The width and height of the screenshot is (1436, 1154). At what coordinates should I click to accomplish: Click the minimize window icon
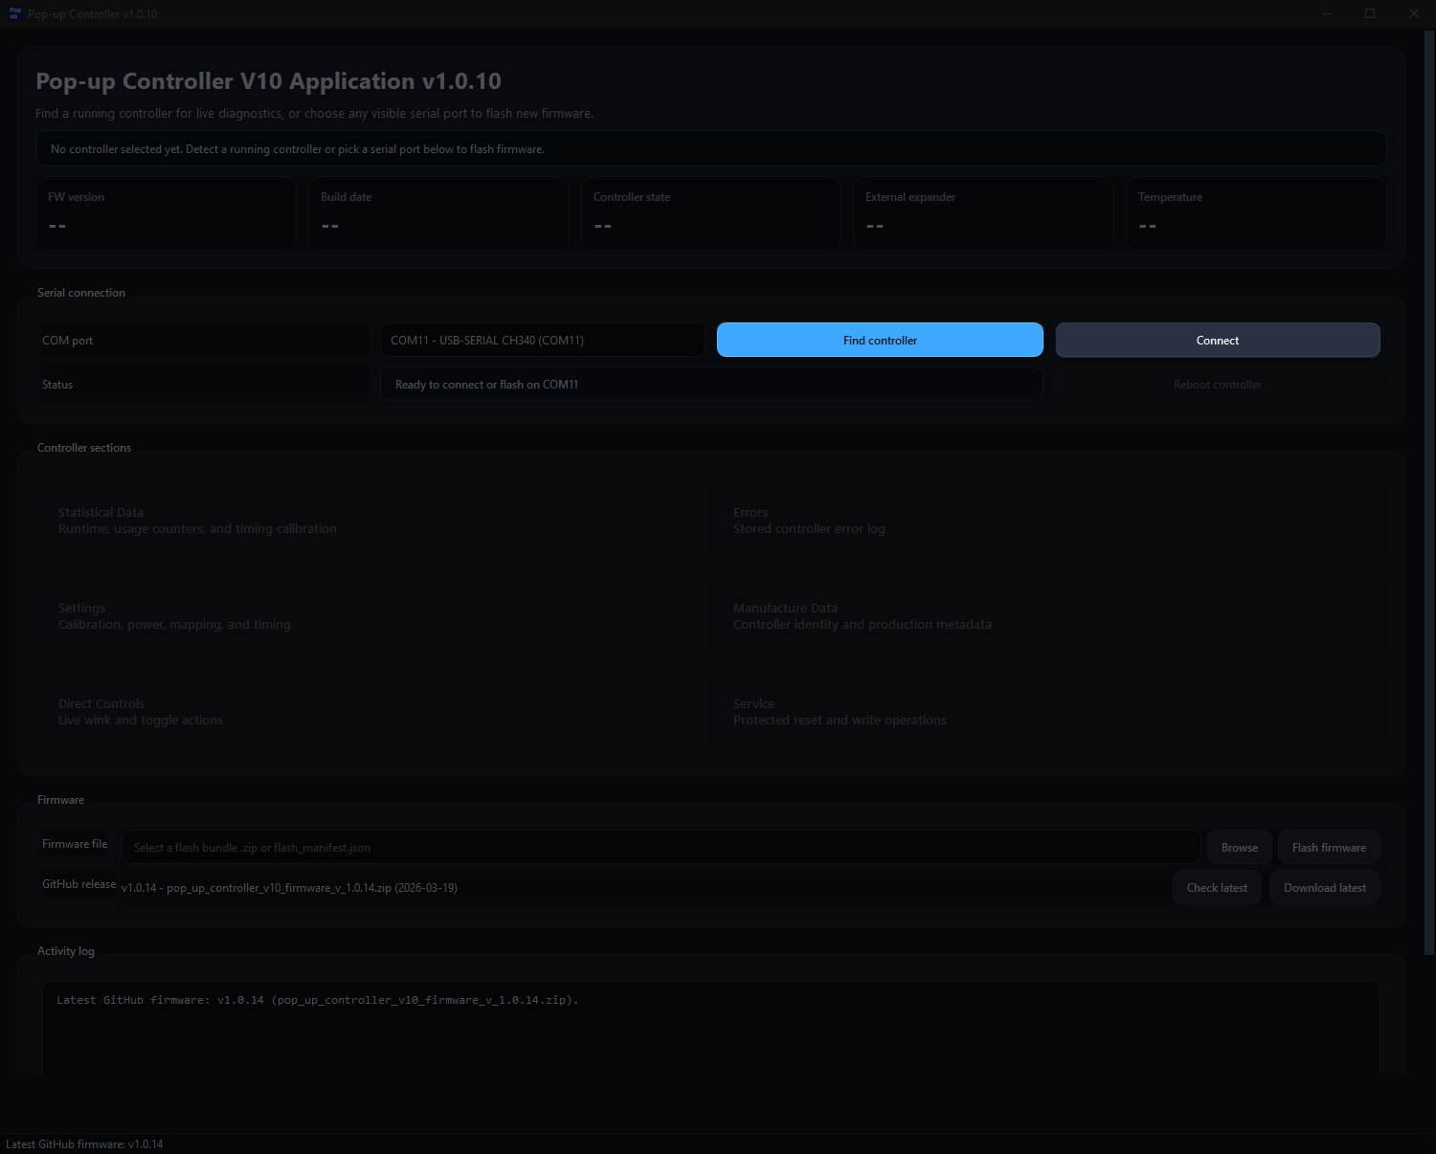click(1327, 13)
